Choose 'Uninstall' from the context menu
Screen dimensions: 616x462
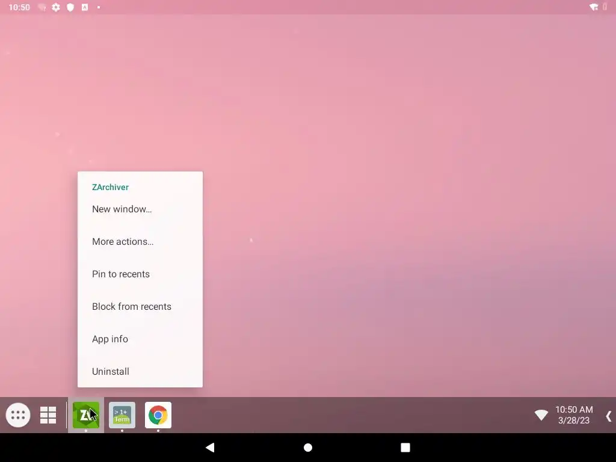point(140,371)
